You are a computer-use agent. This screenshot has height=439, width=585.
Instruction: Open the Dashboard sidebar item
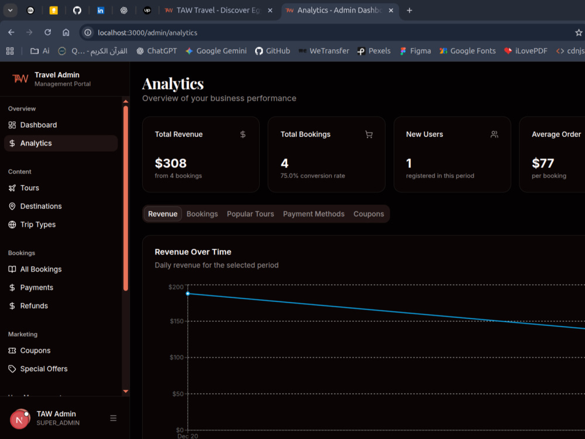pos(61,125)
